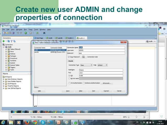The height and width of the screenshot is (125, 167).
Task: Click the Paint horizontal scrollbar
Action: click(63, 114)
